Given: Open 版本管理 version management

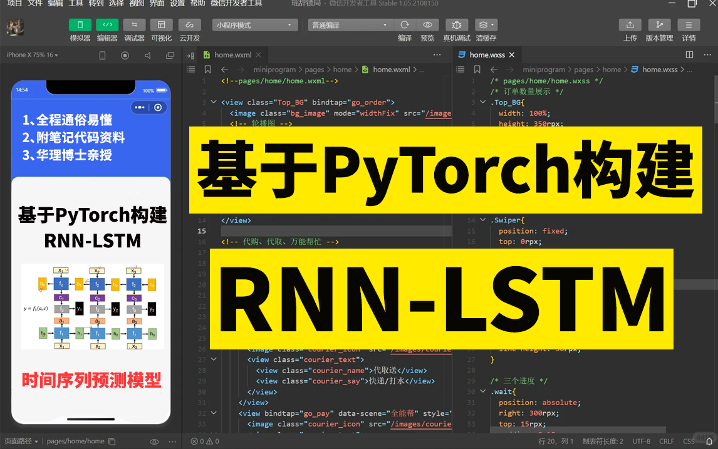Looking at the screenshot, I should pos(659,26).
